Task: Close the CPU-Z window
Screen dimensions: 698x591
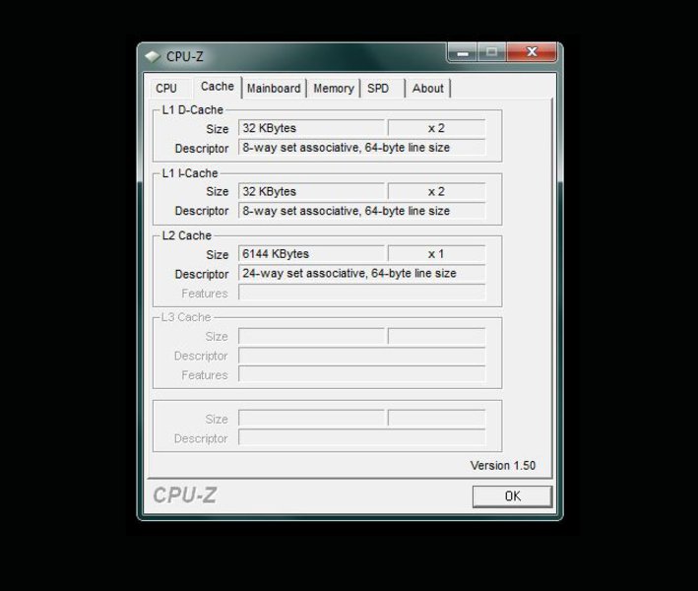Action: click(532, 52)
